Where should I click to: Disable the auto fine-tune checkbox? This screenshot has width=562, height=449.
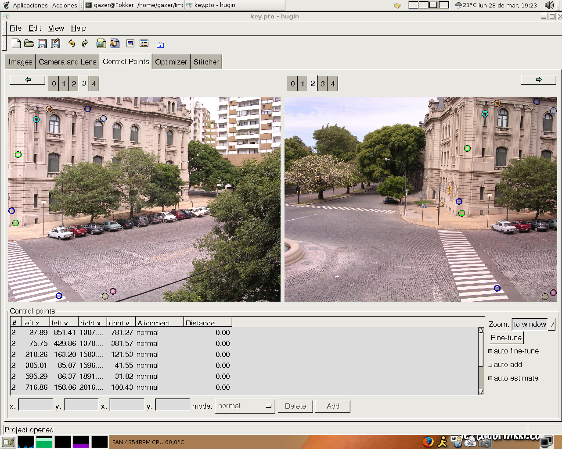(x=490, y=351)
